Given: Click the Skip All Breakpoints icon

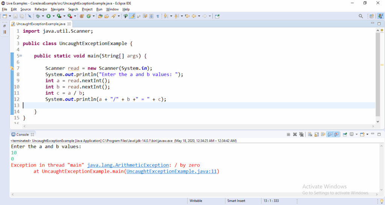Looking at the screenshot, I should 29,16.
